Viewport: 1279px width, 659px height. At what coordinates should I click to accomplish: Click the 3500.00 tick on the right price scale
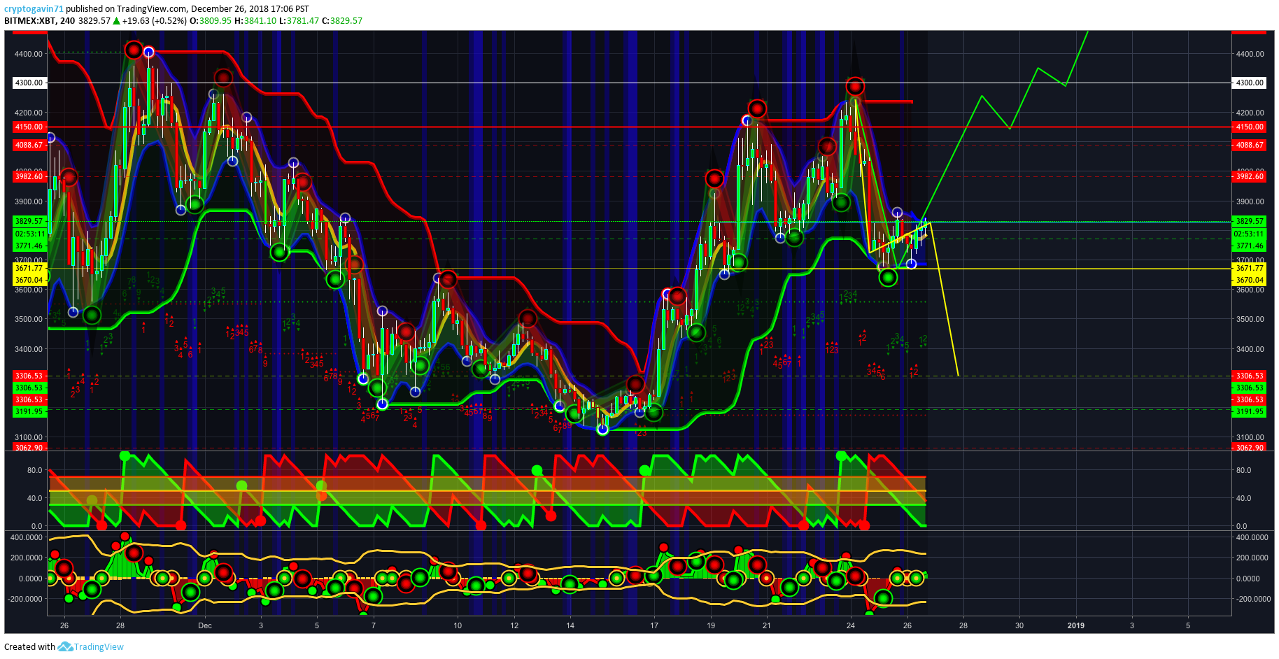(x=1250, y=319)
